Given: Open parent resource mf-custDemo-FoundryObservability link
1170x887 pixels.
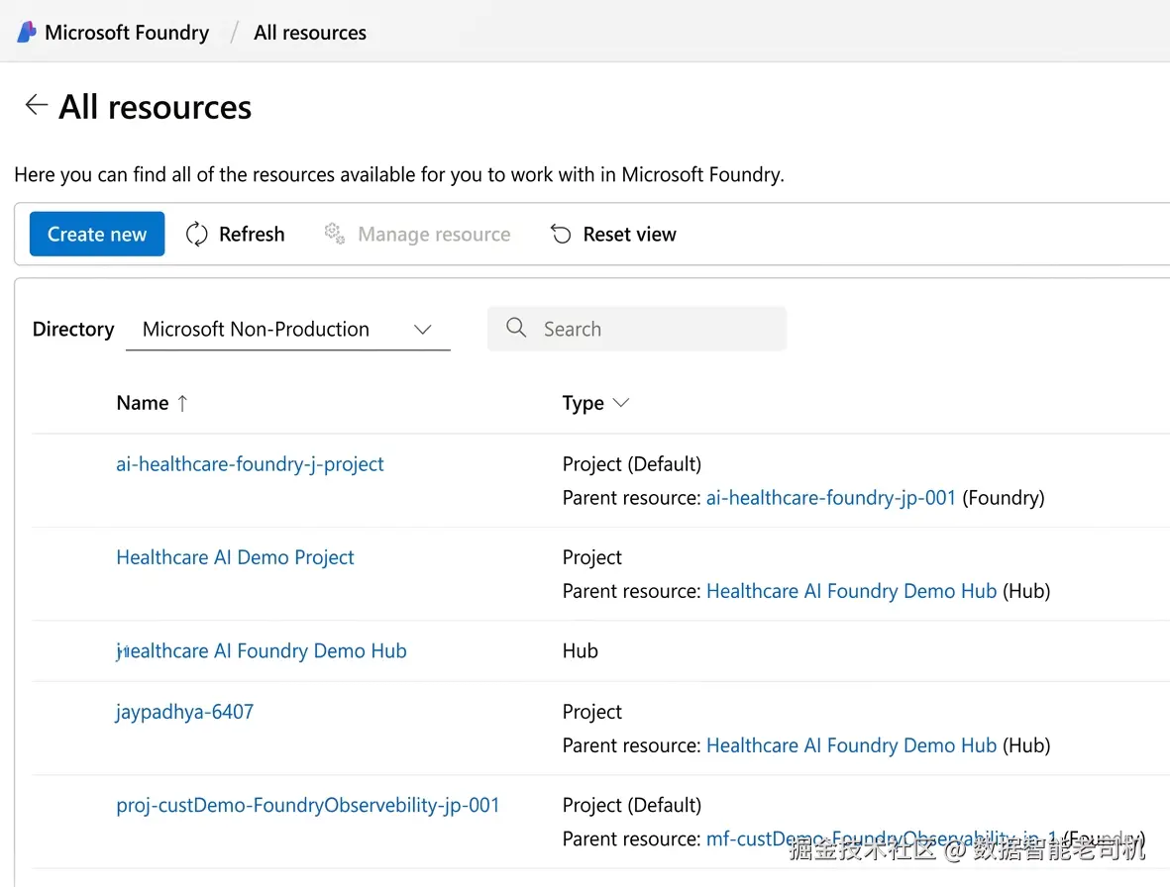Looking at the screenshot, I should [882, 838].
